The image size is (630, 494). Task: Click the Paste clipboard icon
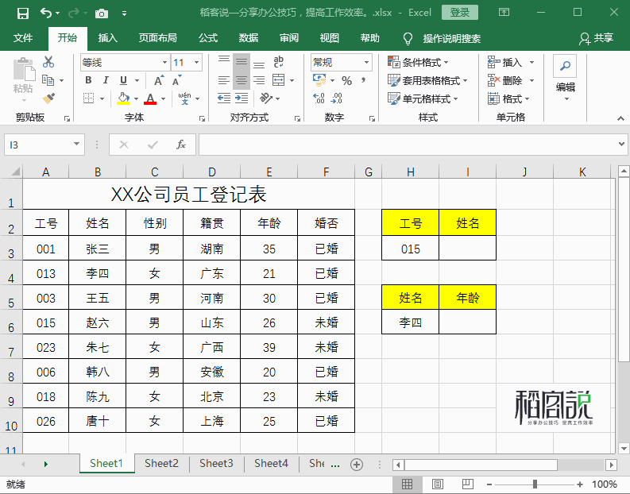coord(23,70)
